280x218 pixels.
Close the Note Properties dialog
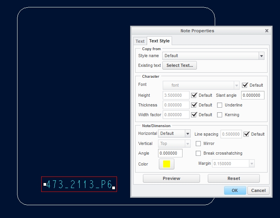coord(267,31)
